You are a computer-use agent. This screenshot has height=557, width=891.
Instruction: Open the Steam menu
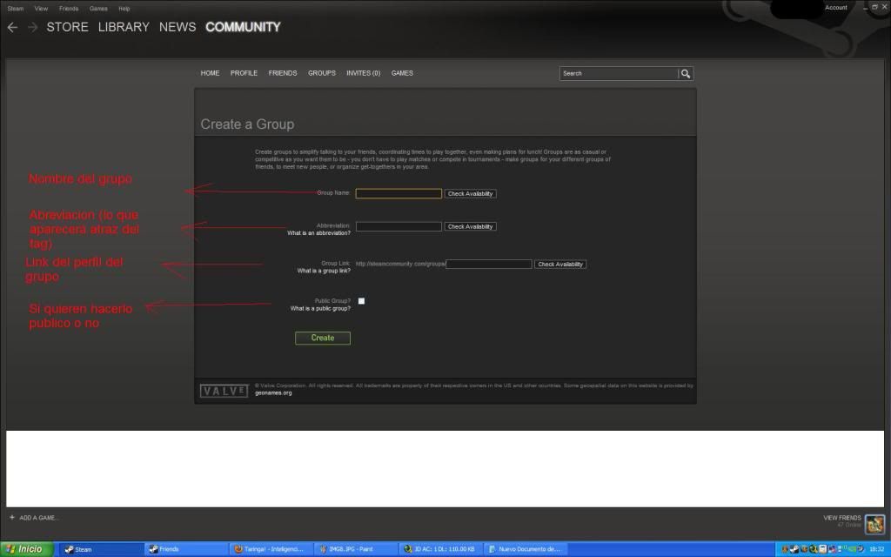[x=16, y=9]
